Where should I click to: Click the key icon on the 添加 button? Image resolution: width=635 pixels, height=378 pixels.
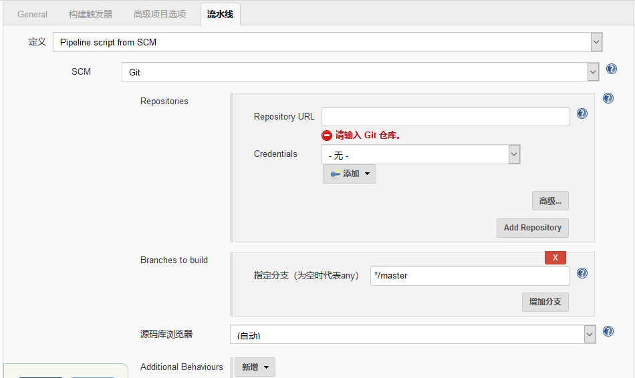click(x=335, y=174)
